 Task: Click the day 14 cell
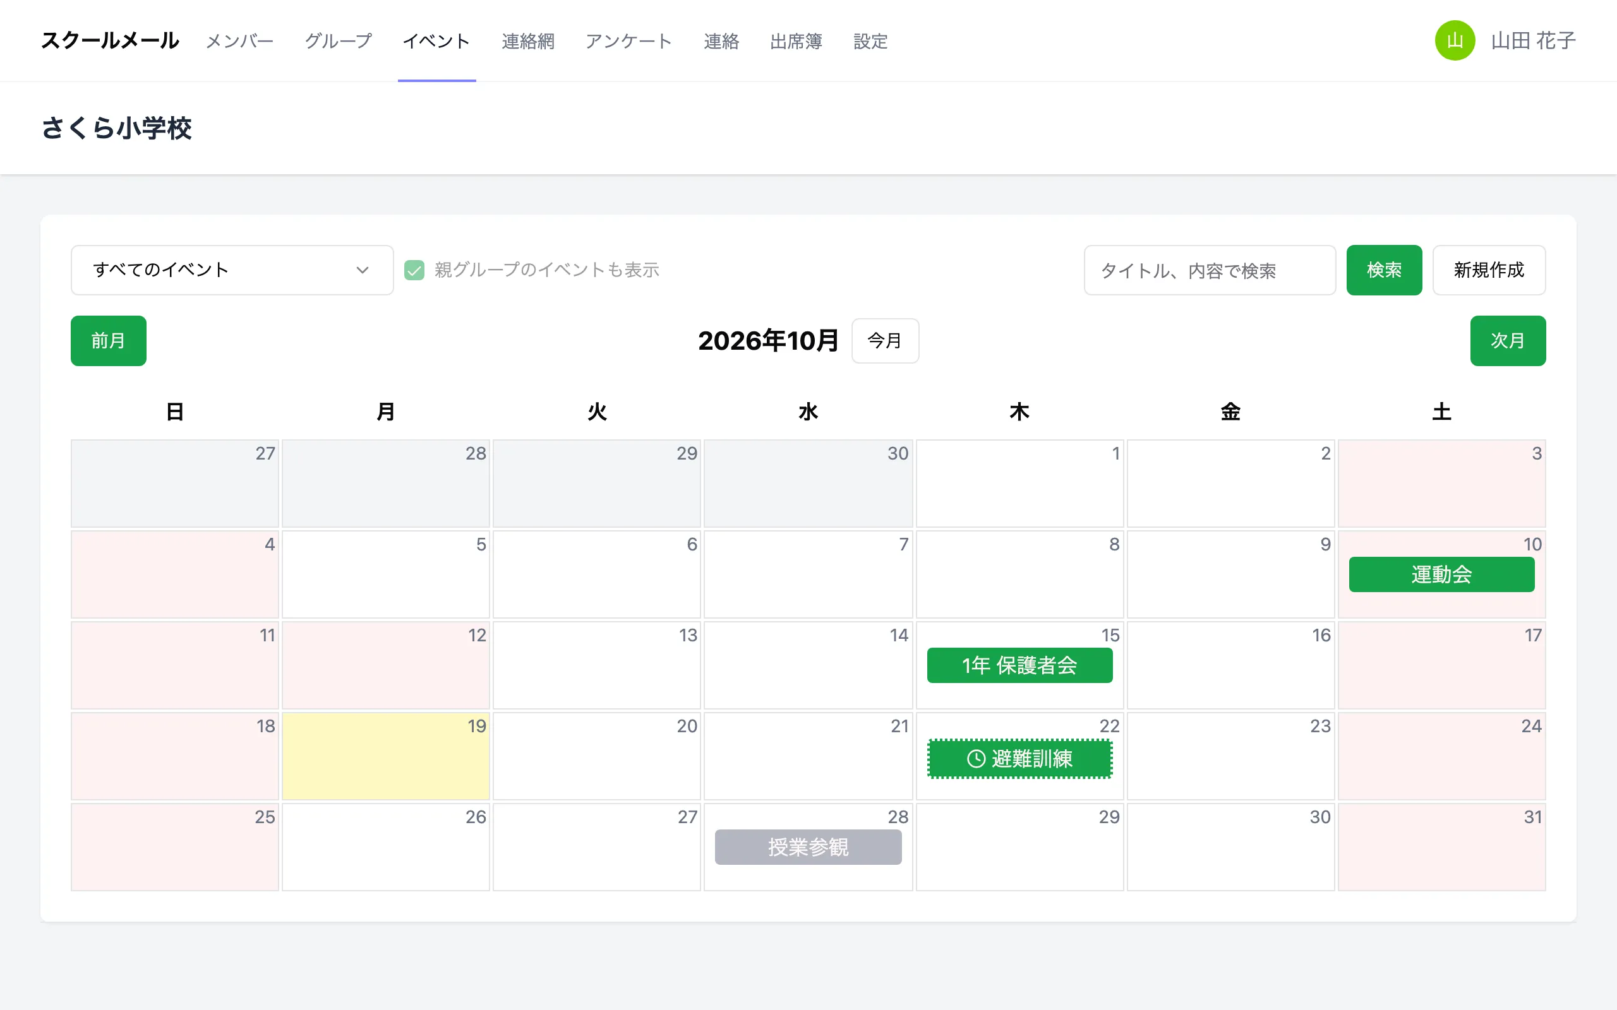click(808, 665)
